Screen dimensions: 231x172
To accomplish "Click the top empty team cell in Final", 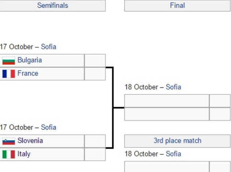I will pyautogui.click(x=167, y=101).
